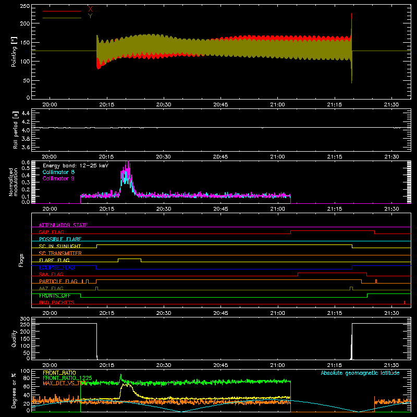
Task: Click the raised segment of the GAP_FLAG trace
Action: click(x=333, y=231)
